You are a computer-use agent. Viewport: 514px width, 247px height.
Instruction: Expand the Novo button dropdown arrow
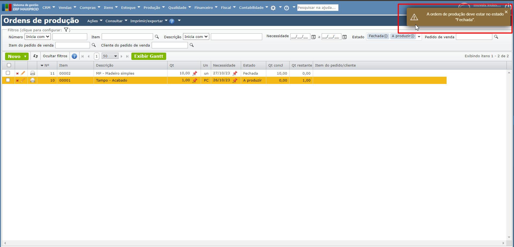point(25,56)
